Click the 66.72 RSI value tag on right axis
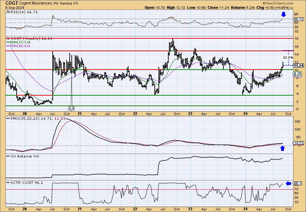306x212 pixels. tap(299, 19)
